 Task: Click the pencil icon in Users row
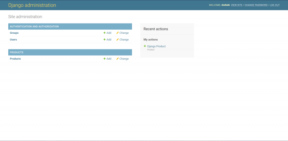(x=117, y=39)
